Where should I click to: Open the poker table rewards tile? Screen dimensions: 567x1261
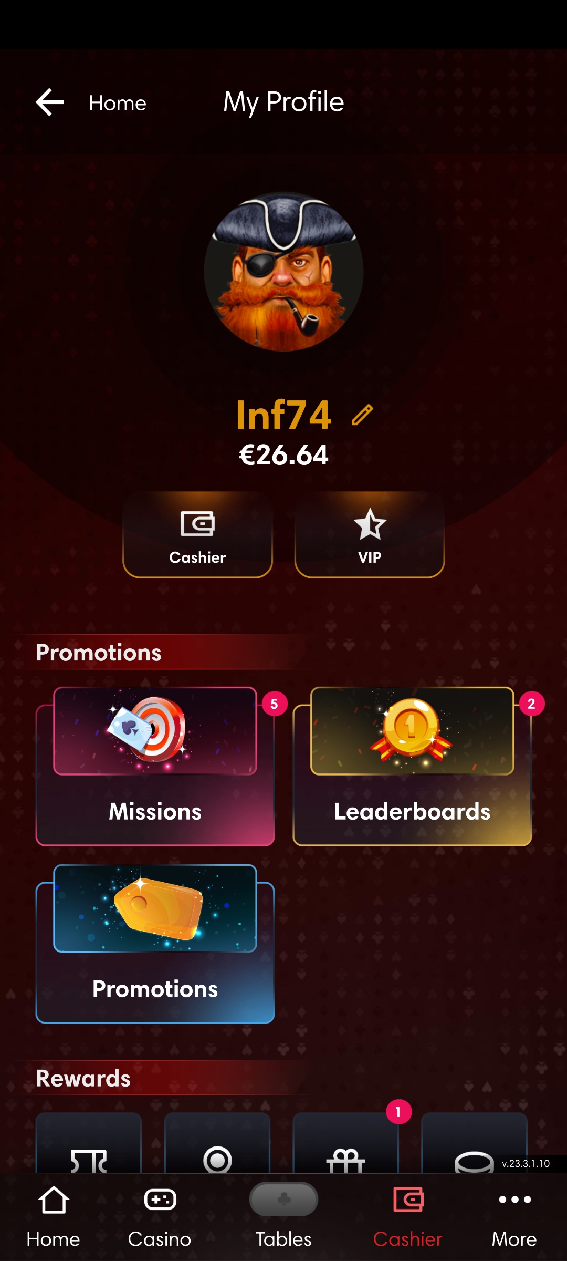[89, 1142]
